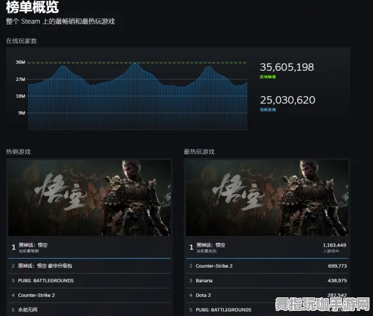The width and height of the screenshot is (373, 316).
Task: Click the 27M axis label on chart
Action: [x=21, y=79]
